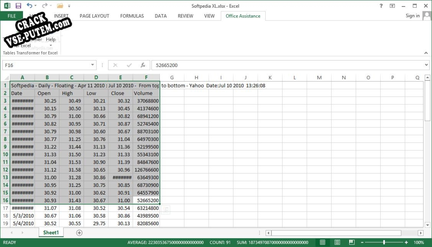This screenshot has height=247, width=432.
Task: Switch to the REVIEW tab
Action: pos(185,16)
